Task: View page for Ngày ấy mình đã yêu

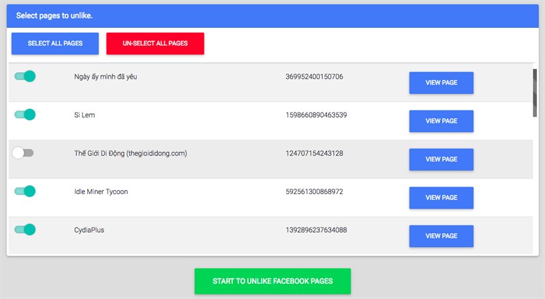Action: tap(441, 83)
